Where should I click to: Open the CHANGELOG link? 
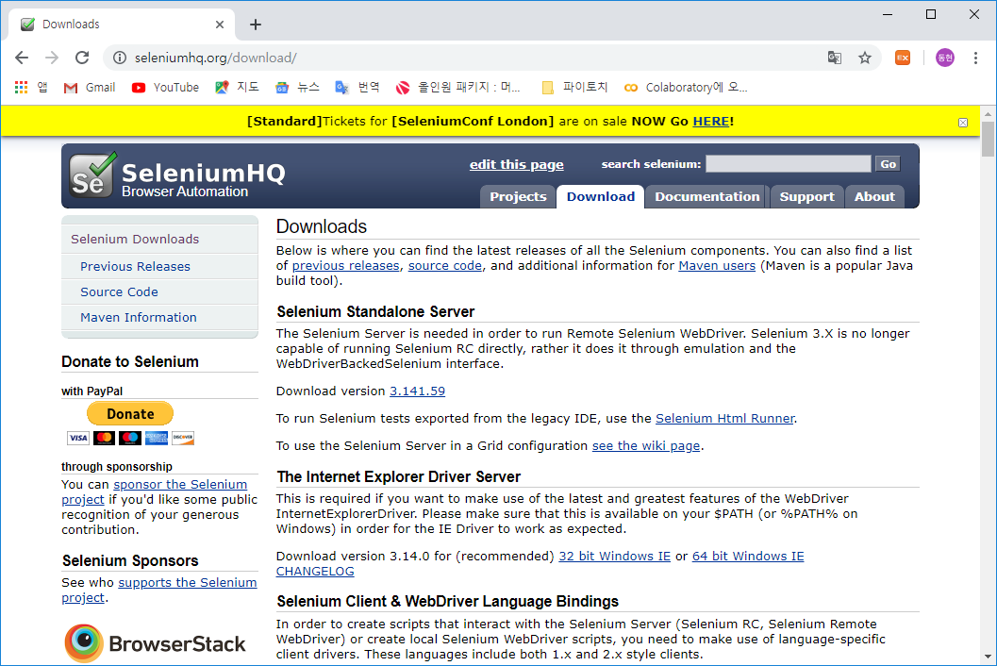click(x=315, y=572)
